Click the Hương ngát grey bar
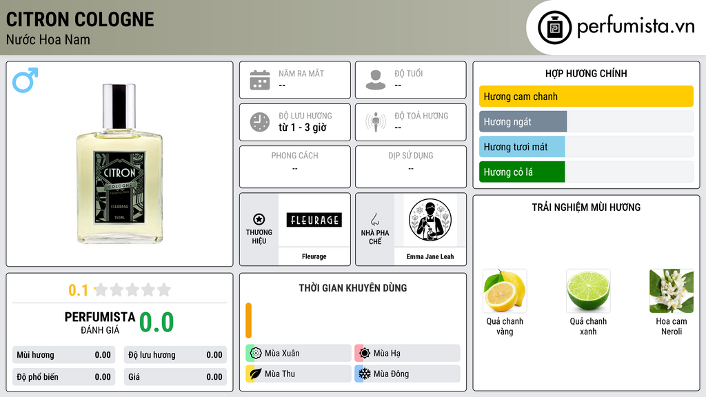Image resolution: width=706 pixels, height=397 pixels. click(x=523, y=121)
